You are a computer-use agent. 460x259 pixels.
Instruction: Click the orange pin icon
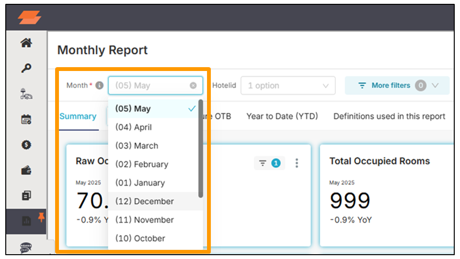41,217
